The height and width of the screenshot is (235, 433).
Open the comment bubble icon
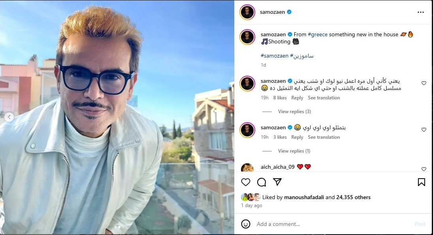(262, 182)
